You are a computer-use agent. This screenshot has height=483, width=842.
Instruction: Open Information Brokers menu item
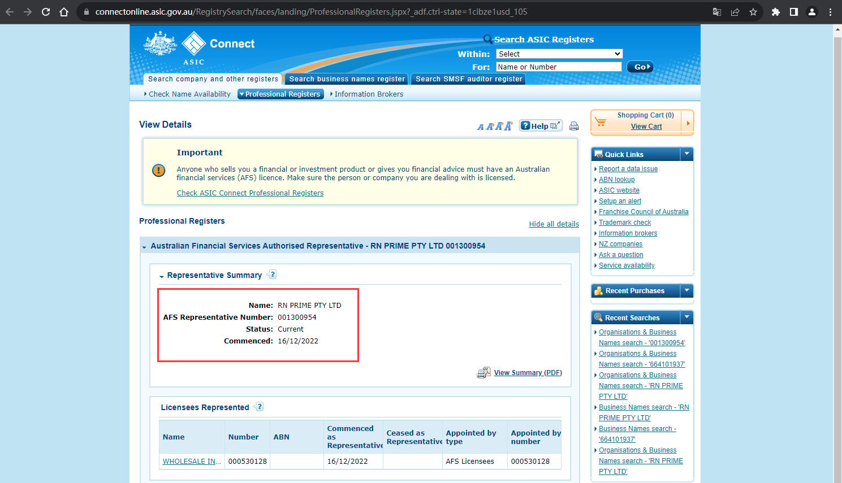pos(368,94)
